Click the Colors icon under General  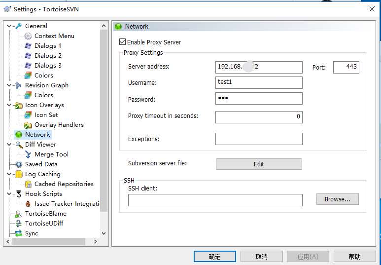click(28, 76)
